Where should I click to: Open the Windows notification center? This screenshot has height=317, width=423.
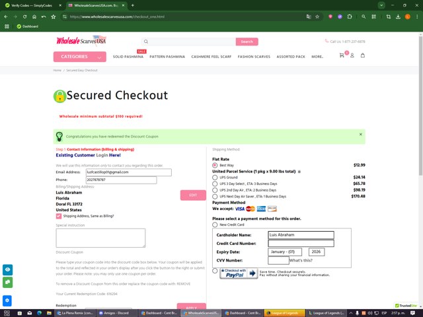tap(412, 313)
